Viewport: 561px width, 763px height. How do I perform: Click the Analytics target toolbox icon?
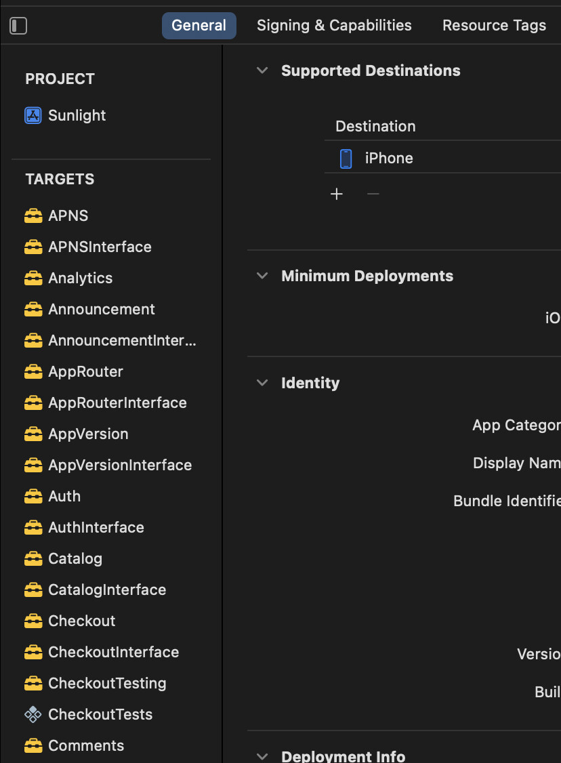pos(33,278)
